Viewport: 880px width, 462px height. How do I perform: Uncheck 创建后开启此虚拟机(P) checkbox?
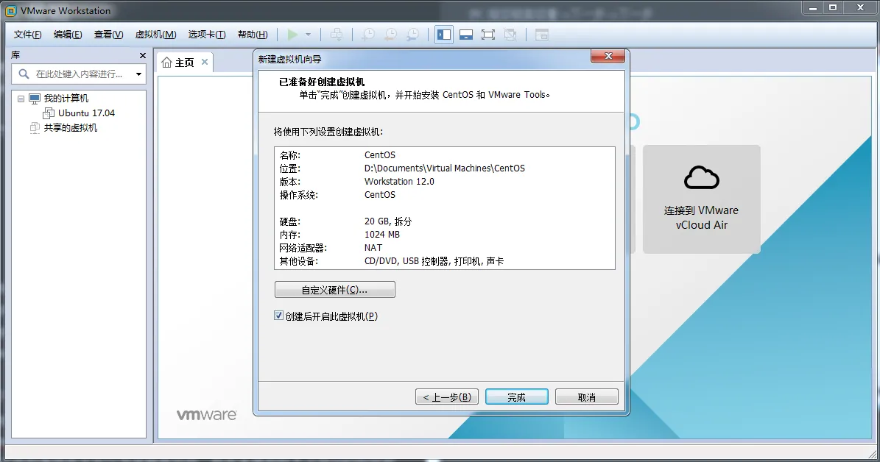coord(278,316)
